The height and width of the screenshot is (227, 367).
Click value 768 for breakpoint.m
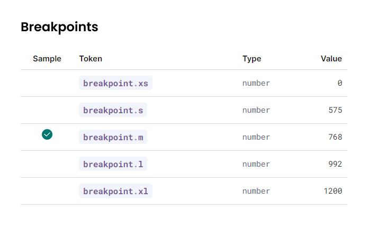pos(335,137)
